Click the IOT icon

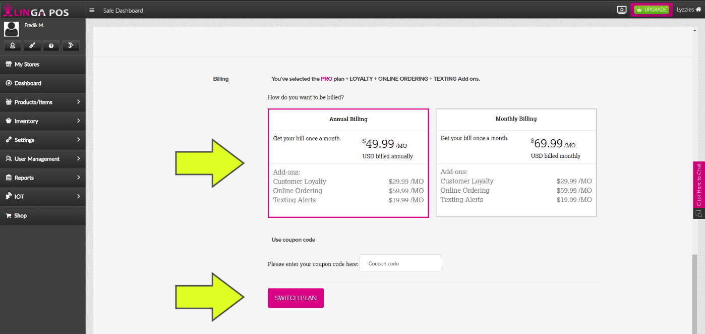tap(9, 197)
